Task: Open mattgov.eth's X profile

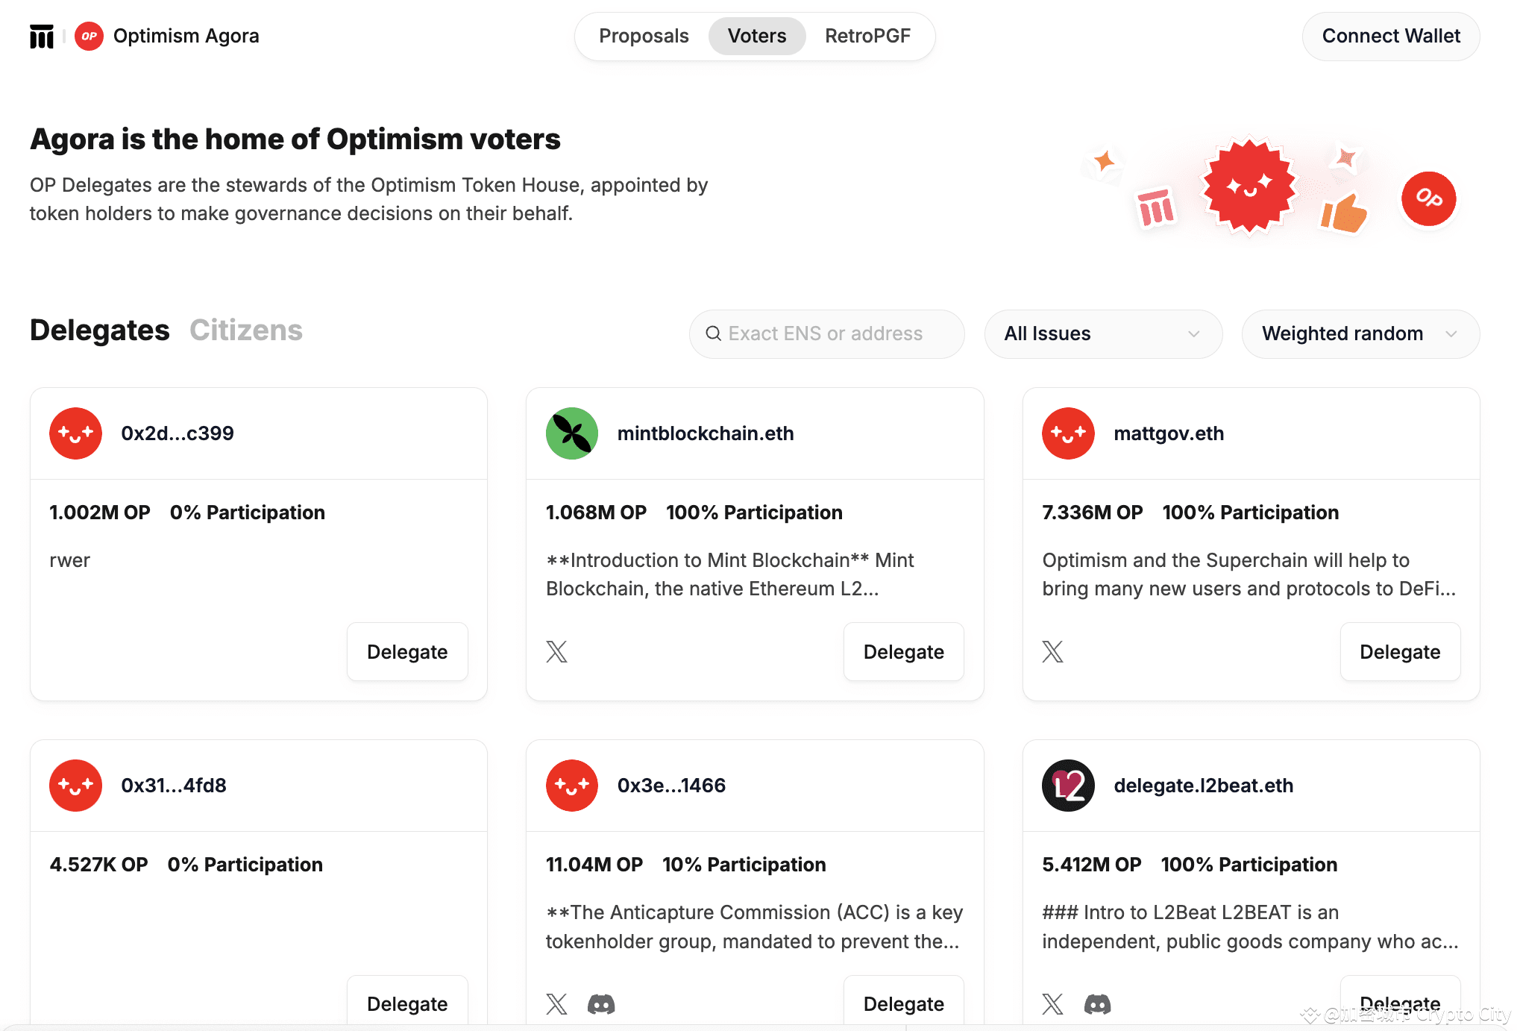Action: pyautogui.click(x=1052, y=651)
